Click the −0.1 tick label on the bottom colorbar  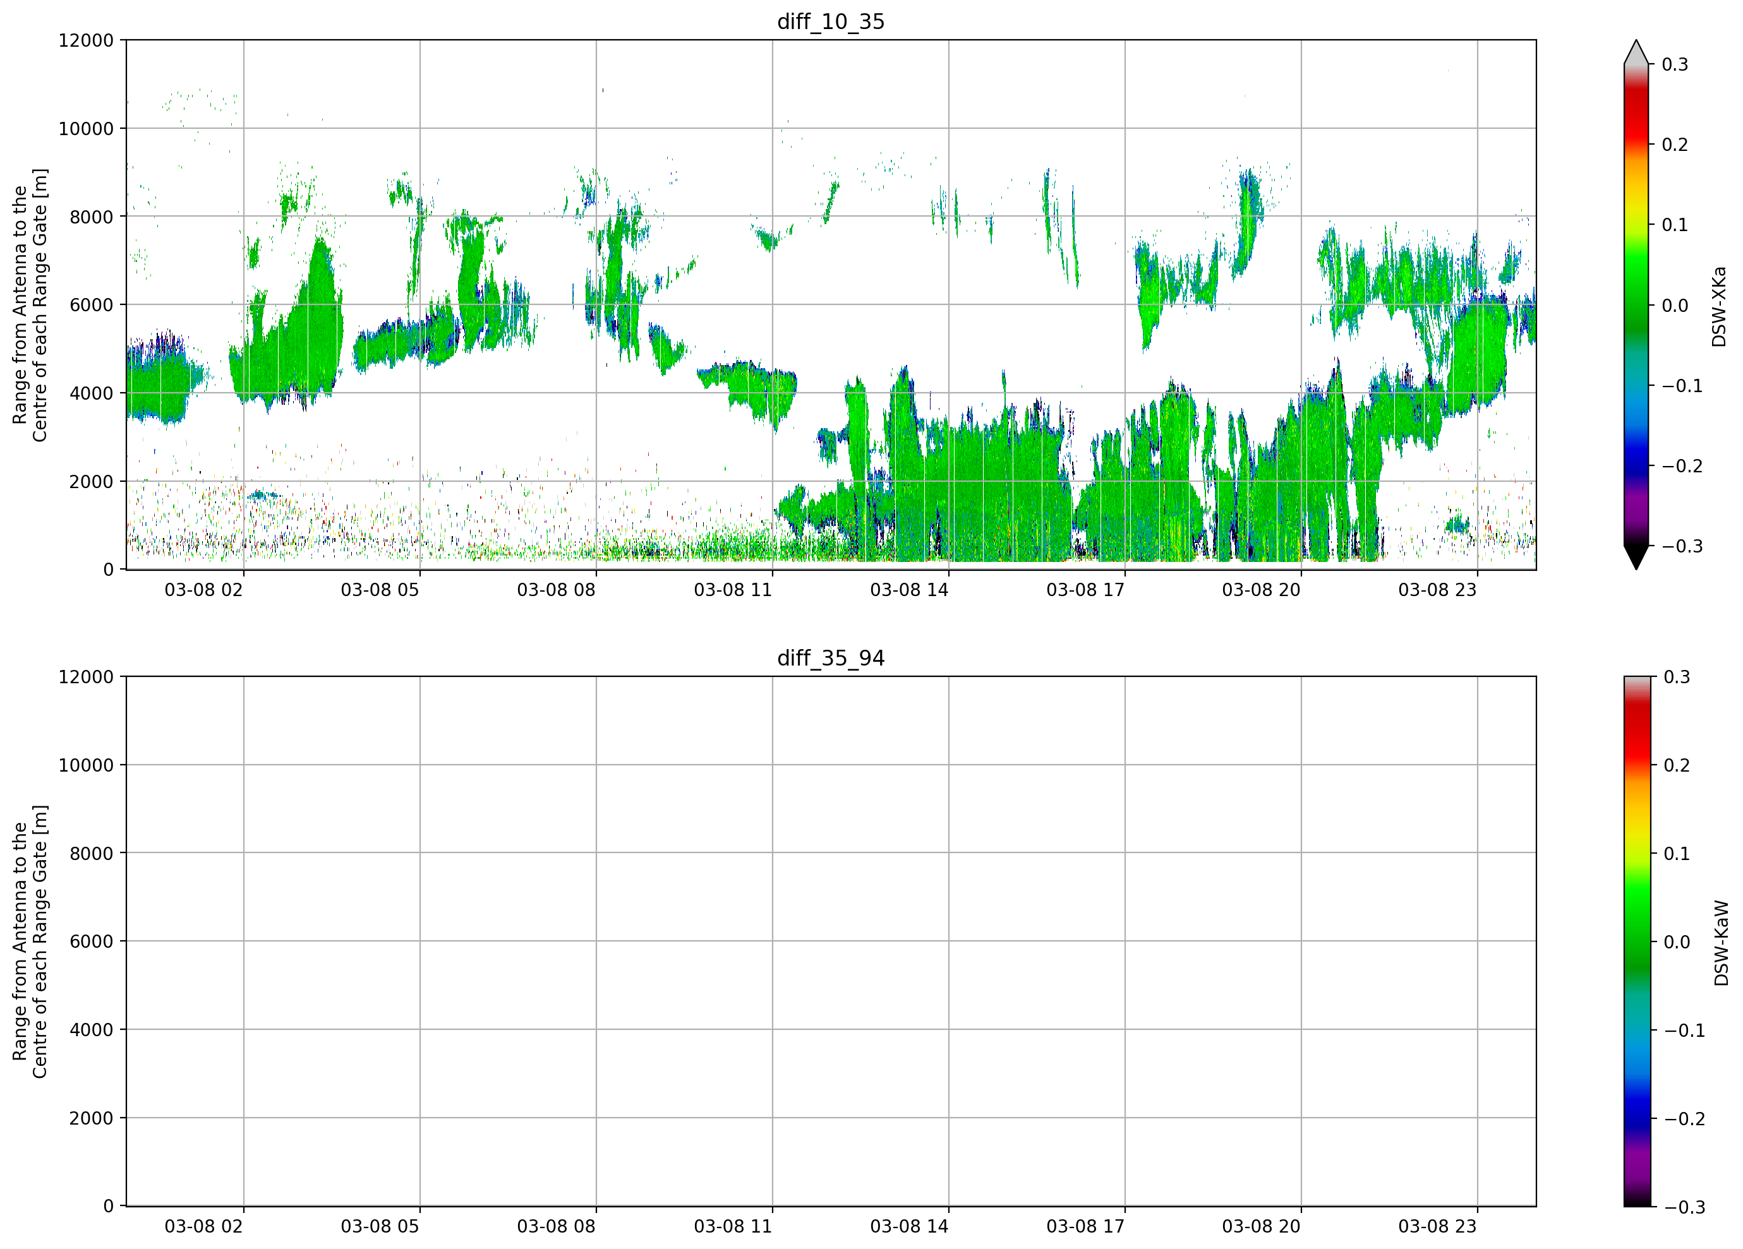1684,1031
